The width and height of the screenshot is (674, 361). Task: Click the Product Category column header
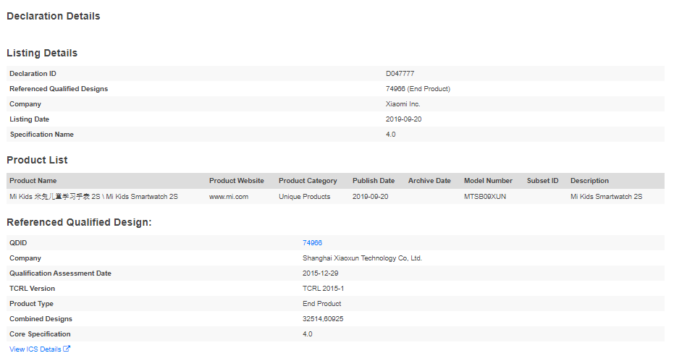click(x=308, y=181)
